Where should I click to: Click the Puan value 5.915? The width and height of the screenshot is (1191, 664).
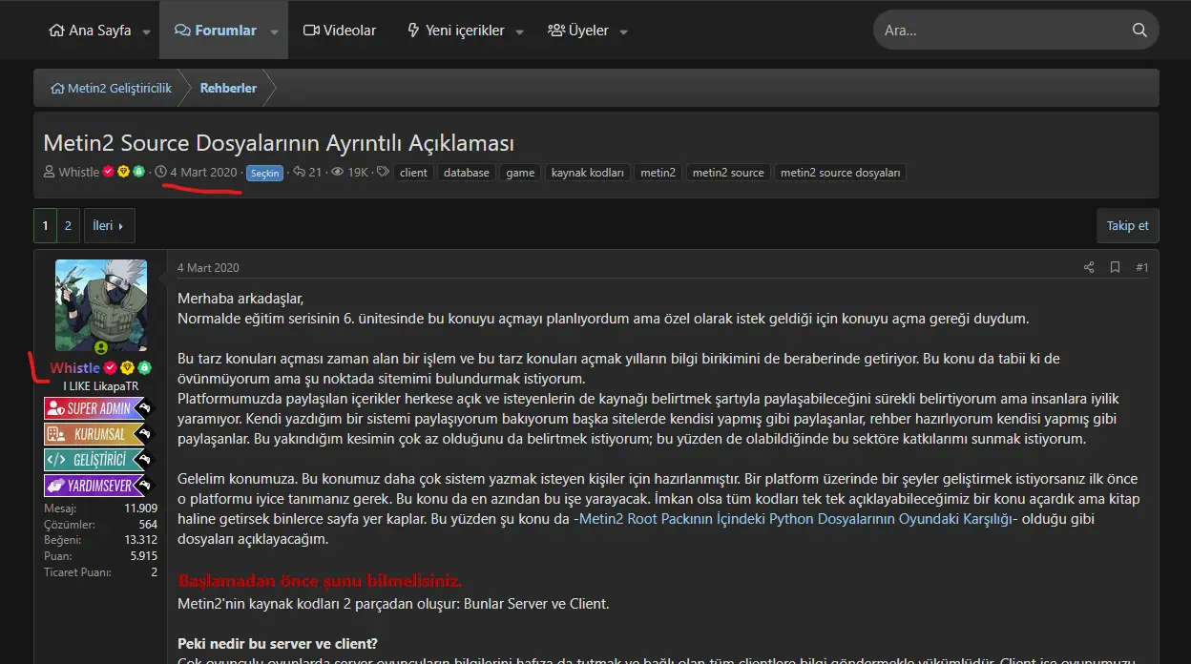[144, 556]
